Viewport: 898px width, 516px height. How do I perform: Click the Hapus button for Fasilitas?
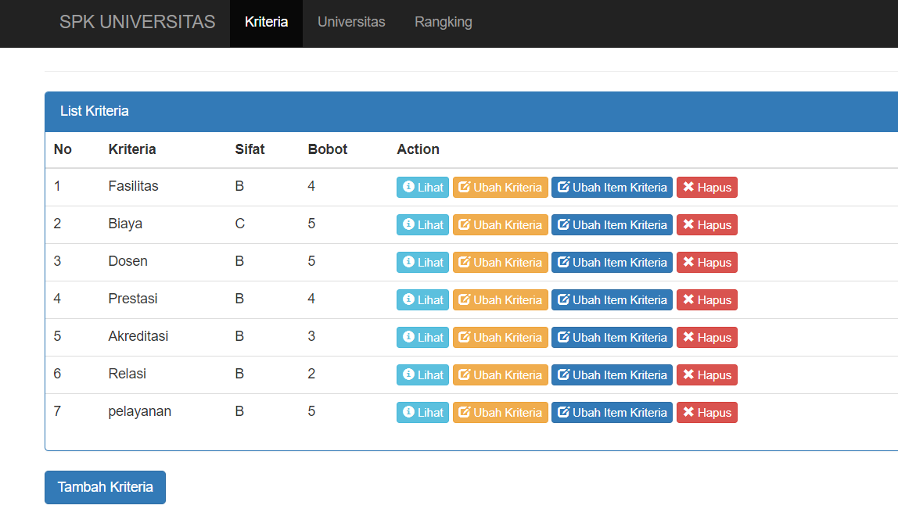point(706,187)
